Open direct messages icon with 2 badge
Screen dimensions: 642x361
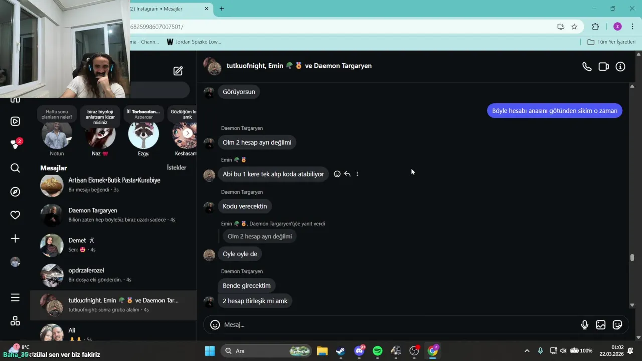click(x=15, y=144)
